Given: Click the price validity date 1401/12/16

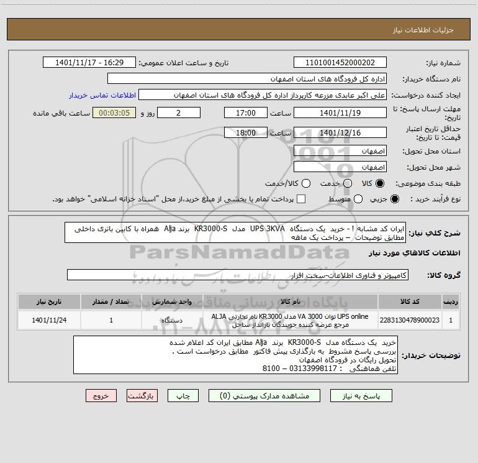Looking at the screenshot, I should [x=340, y=132].
